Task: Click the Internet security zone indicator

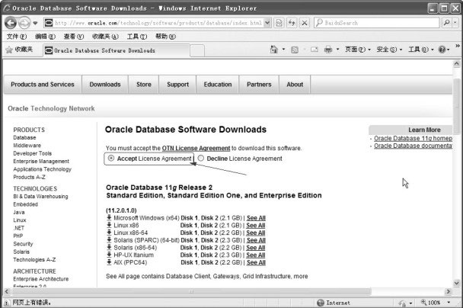Action: click(x=334, y=303)
